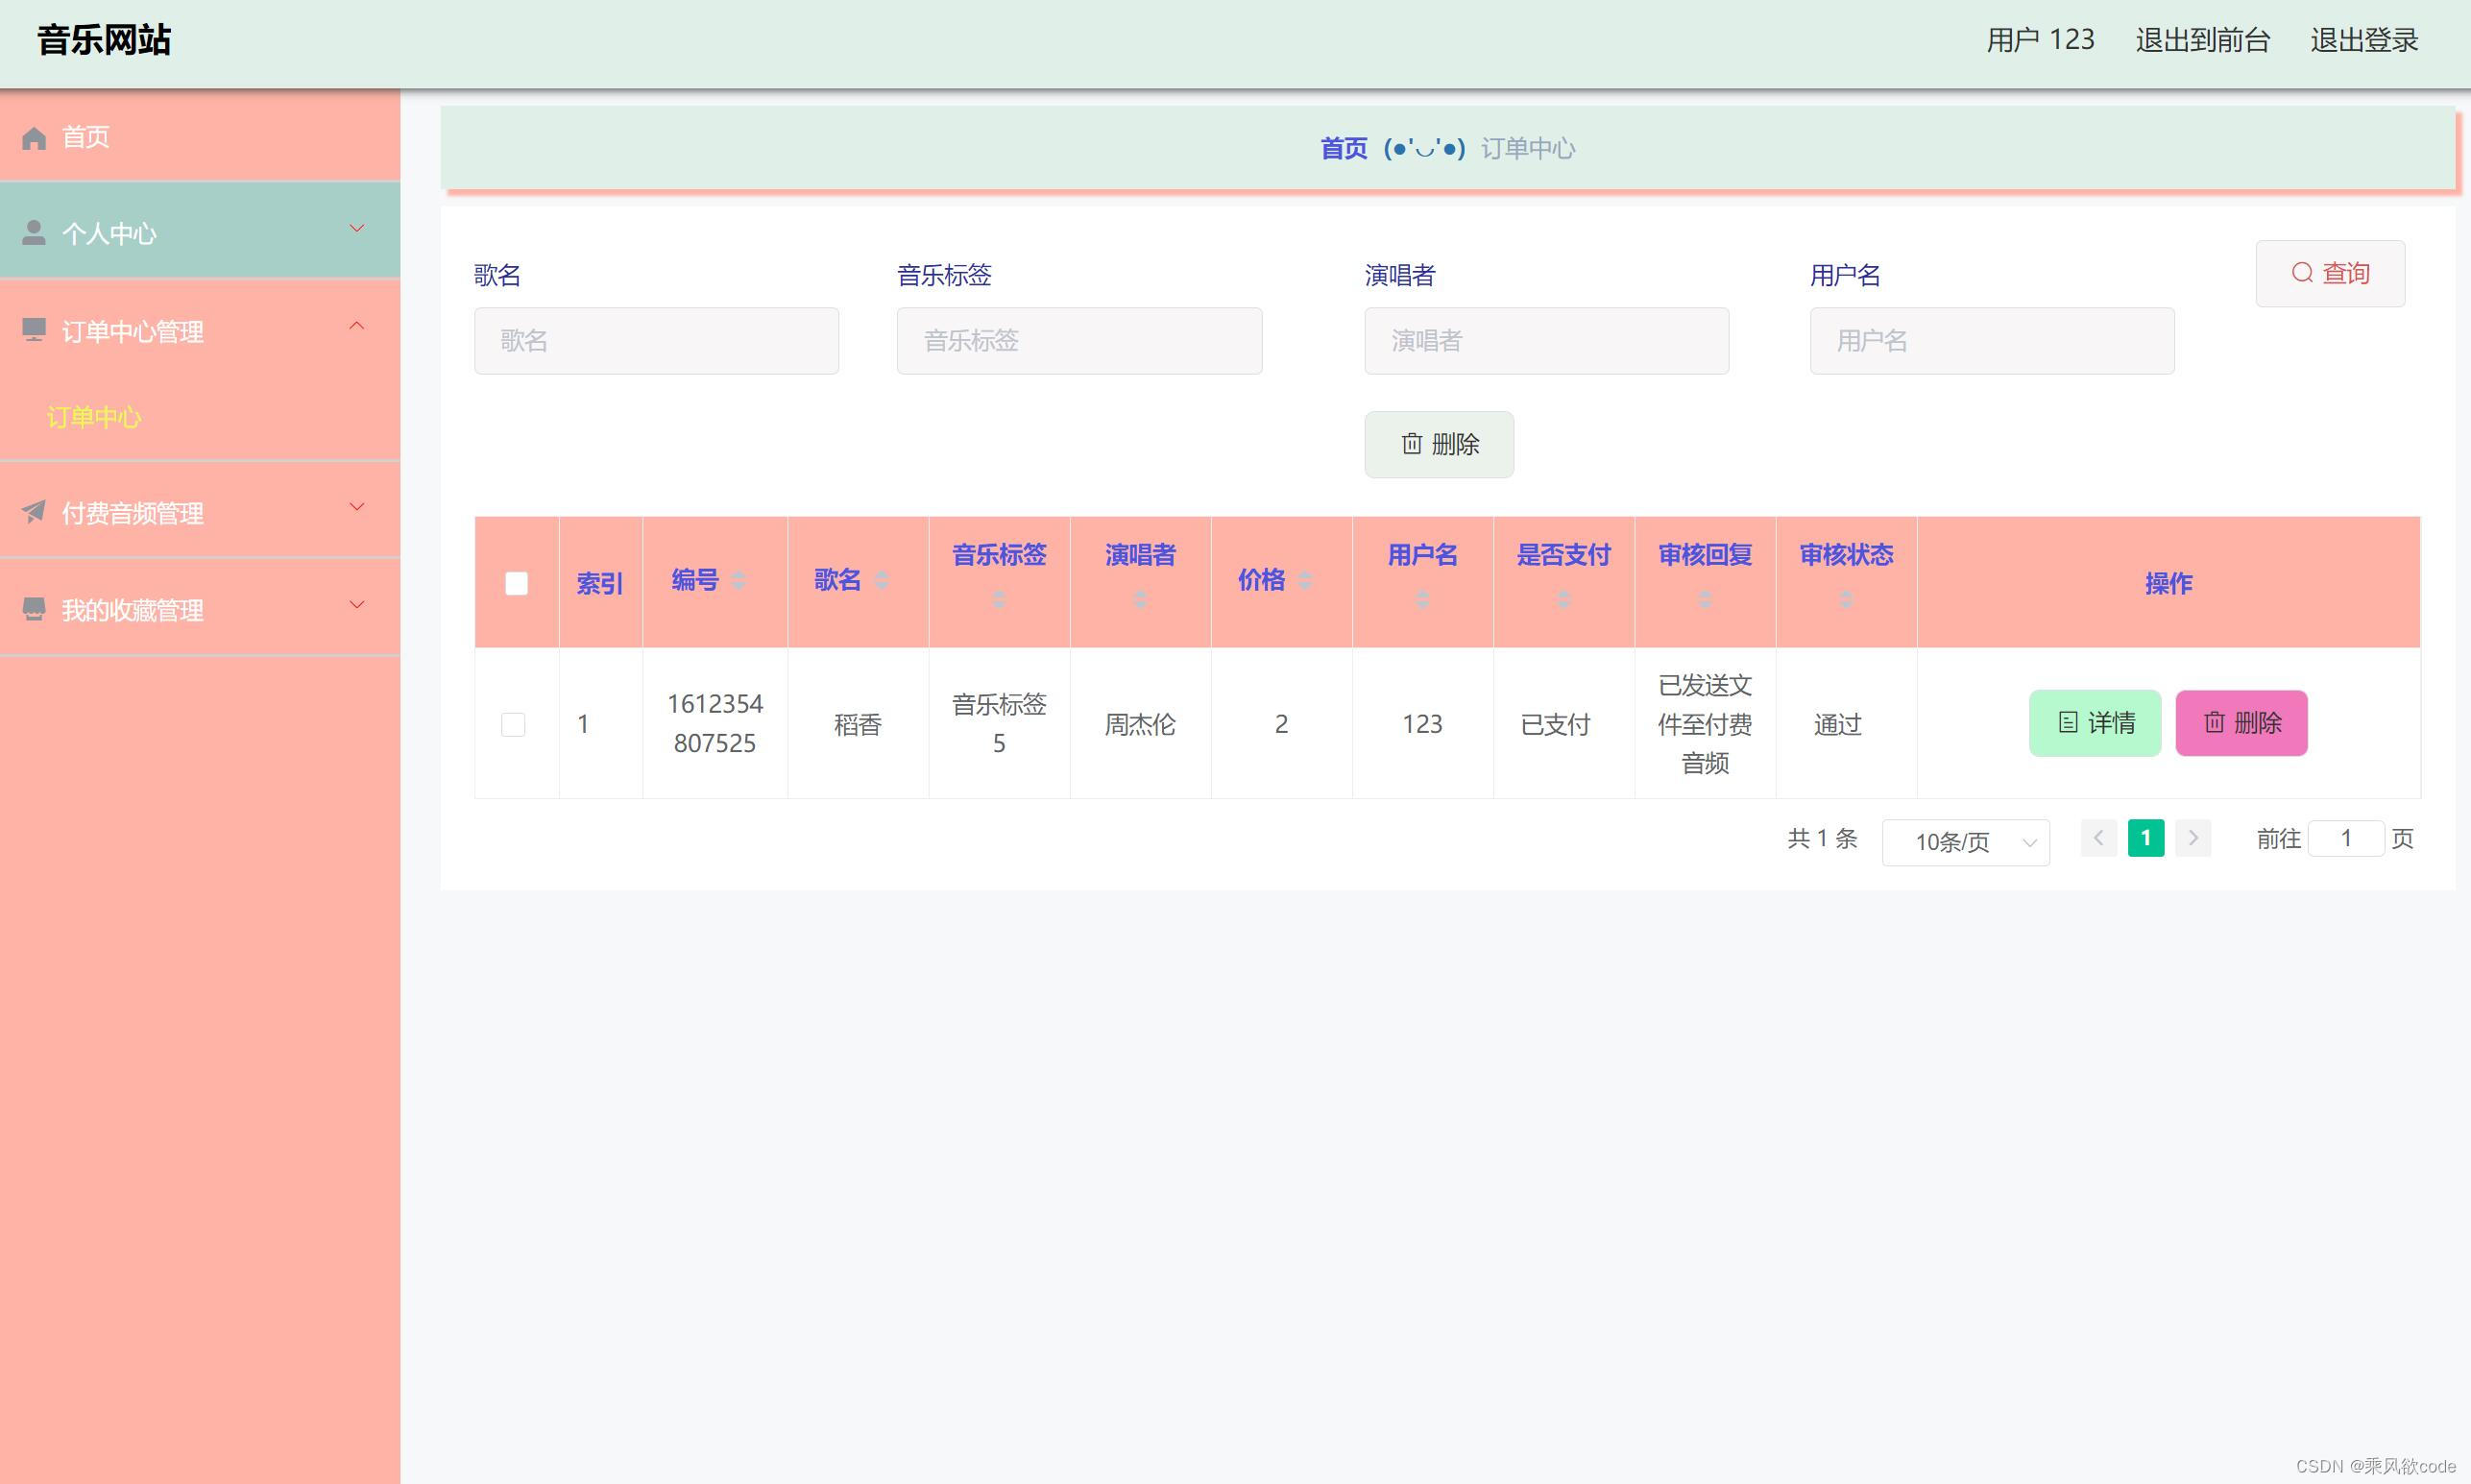The width and height of the screenshot is (2471, 1484).
Task: Click next page arrow in pagination
Action: (x=2192, y=838)
